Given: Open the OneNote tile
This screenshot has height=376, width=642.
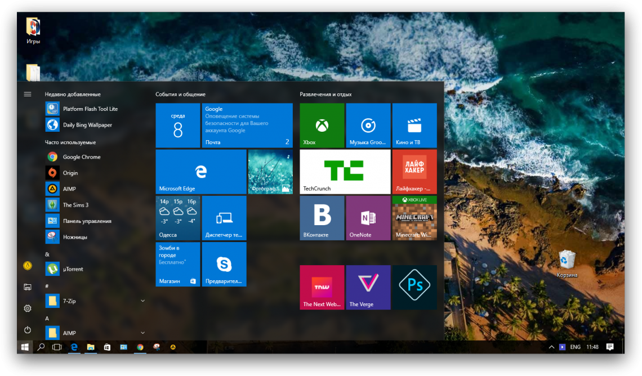Looking at the screenshot, I should [368, 218].
